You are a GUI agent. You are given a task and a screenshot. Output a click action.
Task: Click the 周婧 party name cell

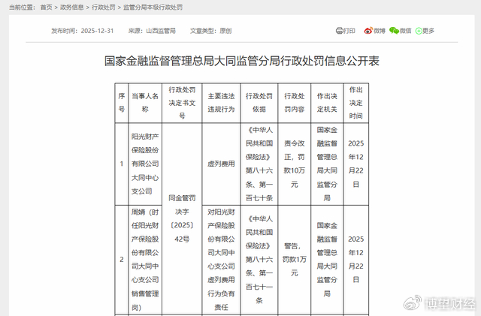[x=145, y=260]
